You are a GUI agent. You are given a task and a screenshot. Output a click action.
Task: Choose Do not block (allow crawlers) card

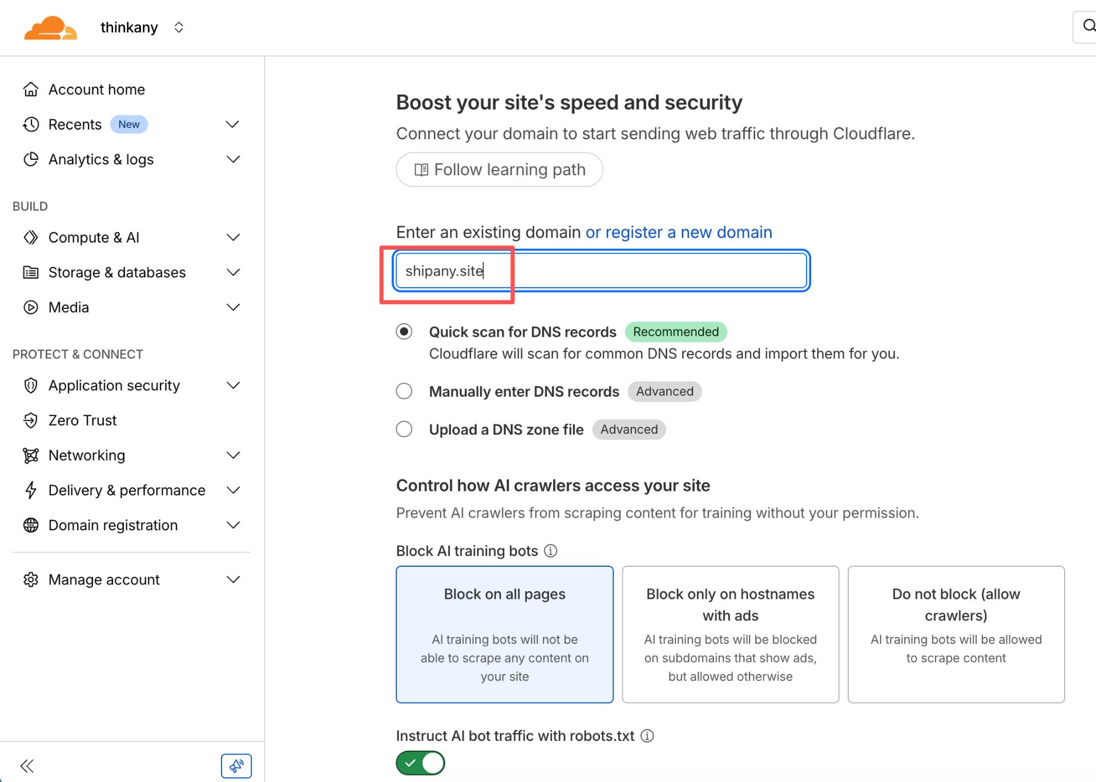956,634
